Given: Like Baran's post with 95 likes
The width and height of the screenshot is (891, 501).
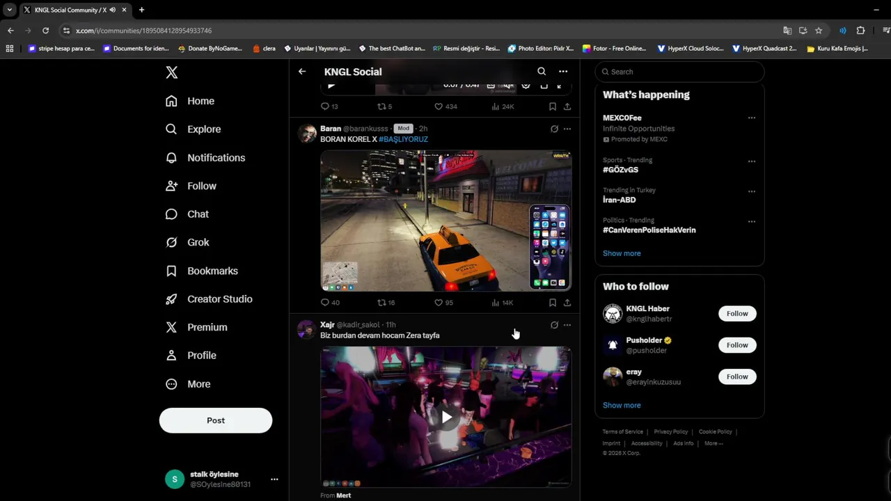Looking at the screenshot, I should (443, 303).
